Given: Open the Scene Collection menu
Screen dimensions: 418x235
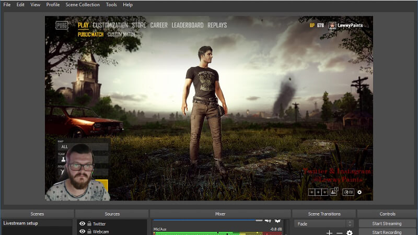Looking at the screenshot, I should [x=83, y=5].
